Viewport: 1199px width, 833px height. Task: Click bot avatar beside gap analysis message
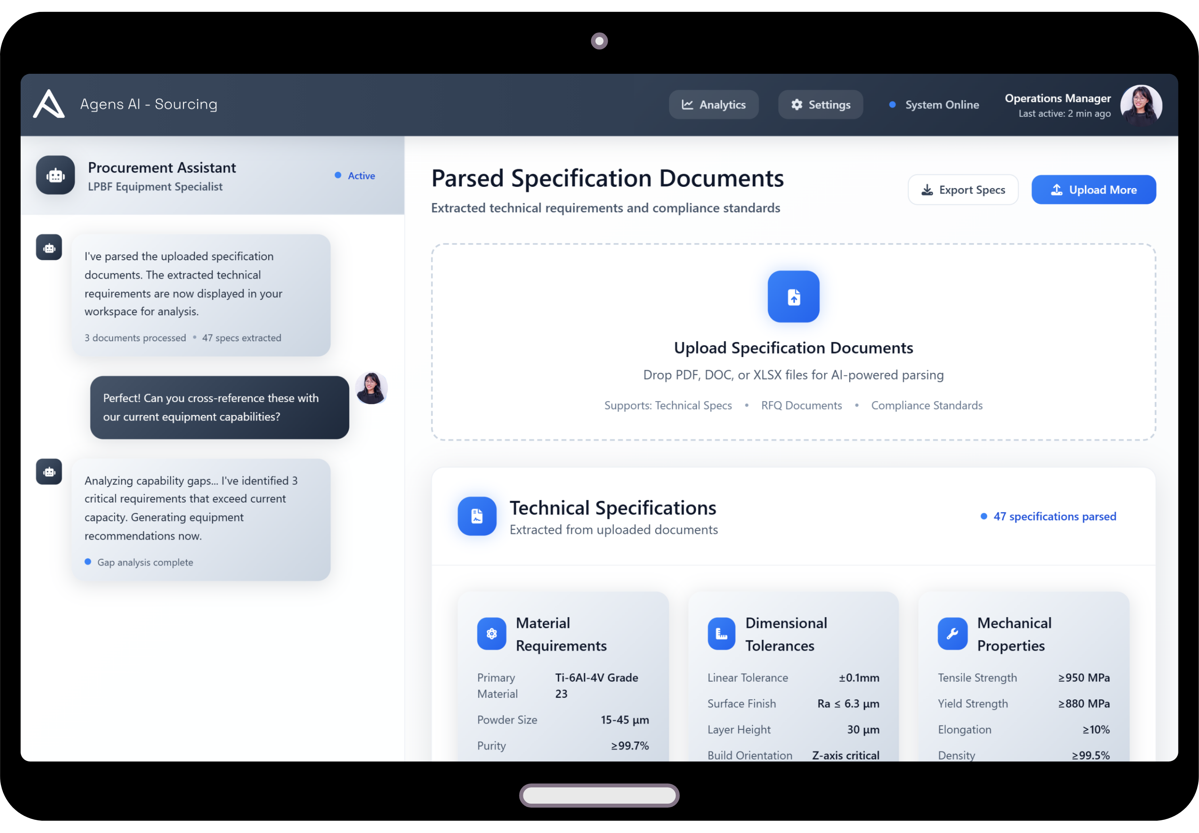coord(49,472)
